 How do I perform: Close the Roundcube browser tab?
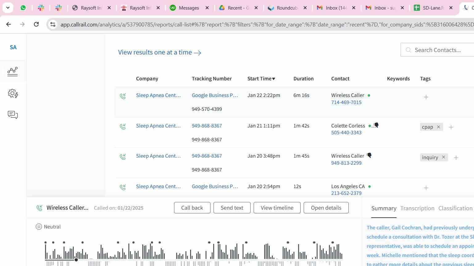[305, 8]
